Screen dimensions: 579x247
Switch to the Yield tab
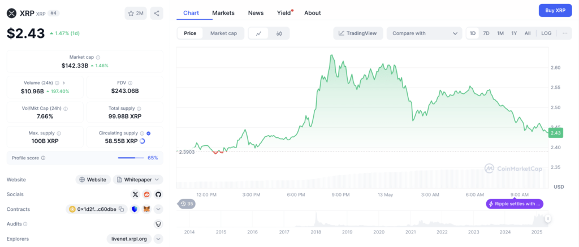click(x=284, y=13)
